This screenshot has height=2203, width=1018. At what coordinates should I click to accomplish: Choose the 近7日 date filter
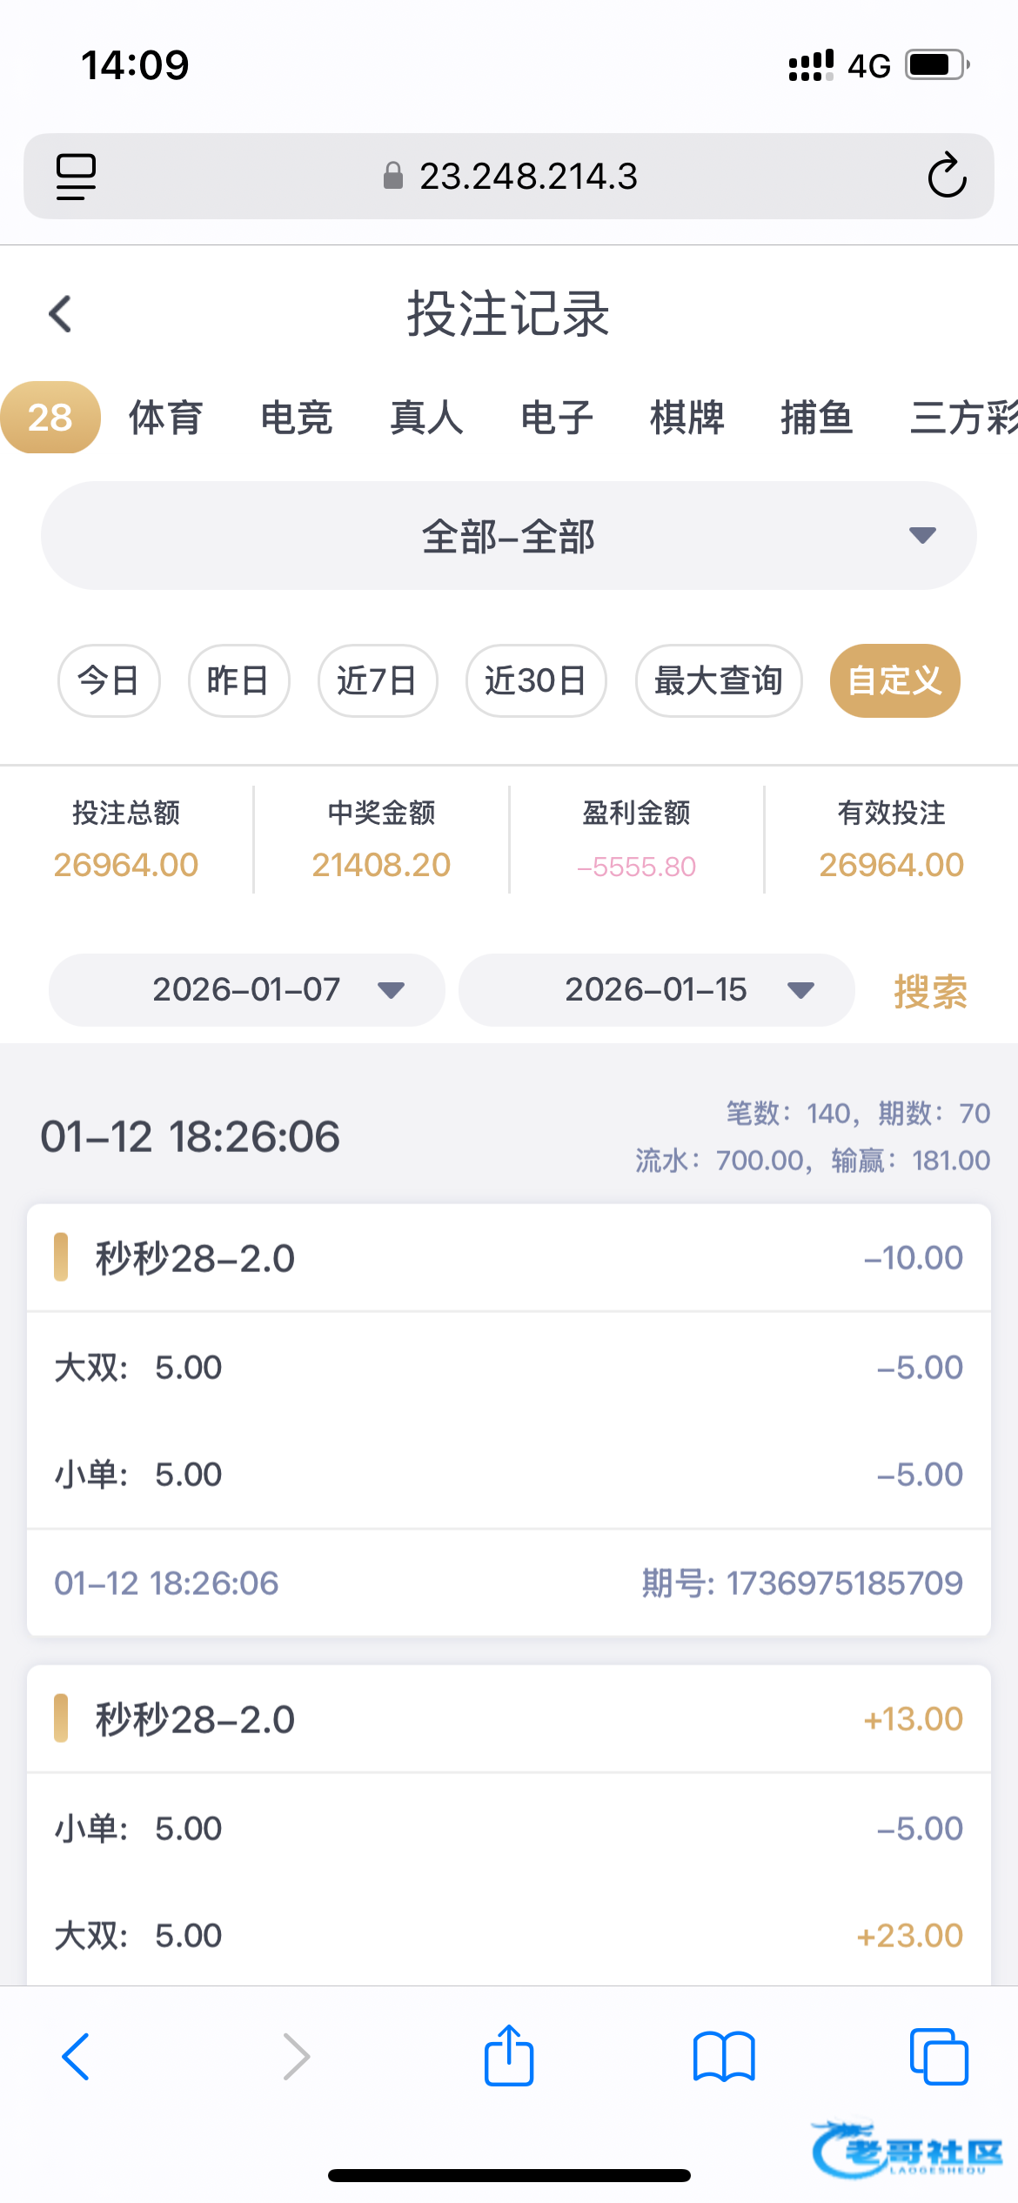(x=377, y=680)
